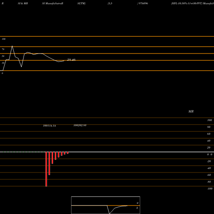Click the second-tallest red MR histogram bar
This screenshot has width=214, height=214.
[49, 163]
